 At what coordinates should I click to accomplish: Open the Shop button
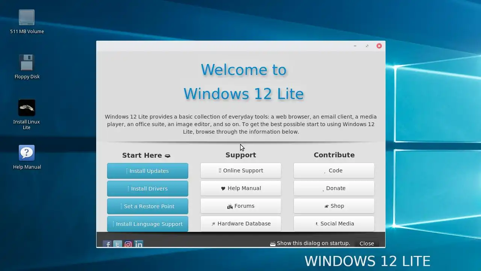334,206
